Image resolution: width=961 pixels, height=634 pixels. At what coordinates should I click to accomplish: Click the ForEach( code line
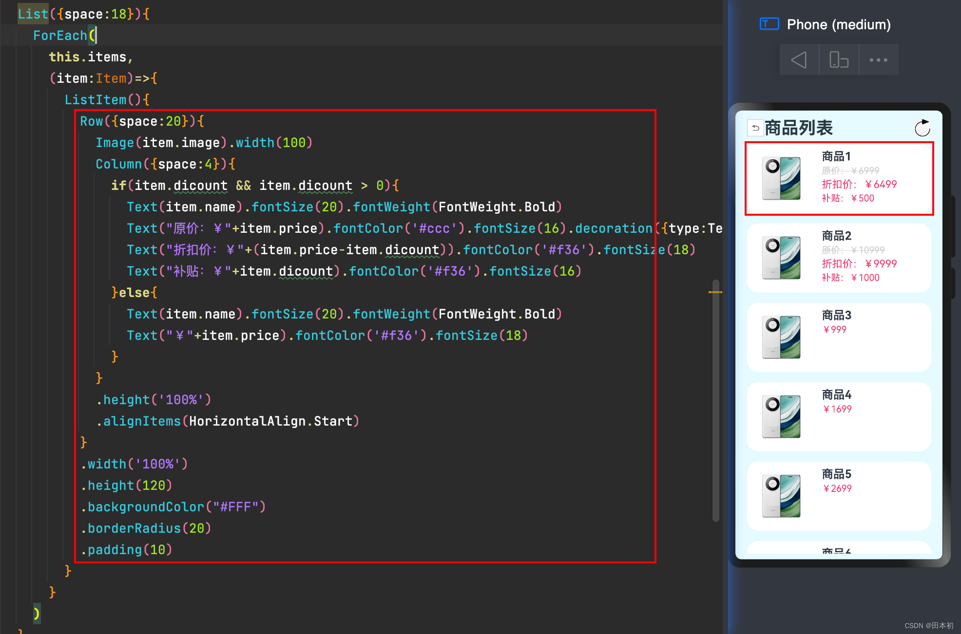(x=65, y=36)
